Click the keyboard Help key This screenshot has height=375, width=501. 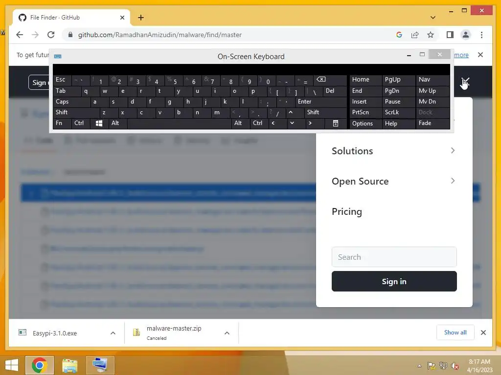[399, 124]
